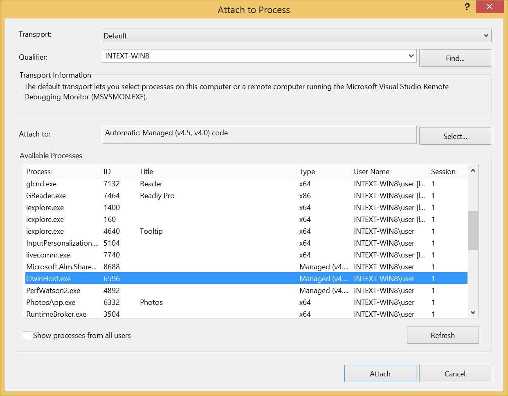508x396 pixels.
Task: Click ID 6596 cell
Action: click(112, 279)
